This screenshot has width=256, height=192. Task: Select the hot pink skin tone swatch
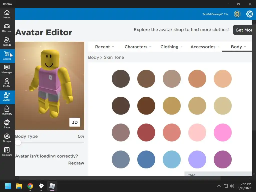coord(222,132)
